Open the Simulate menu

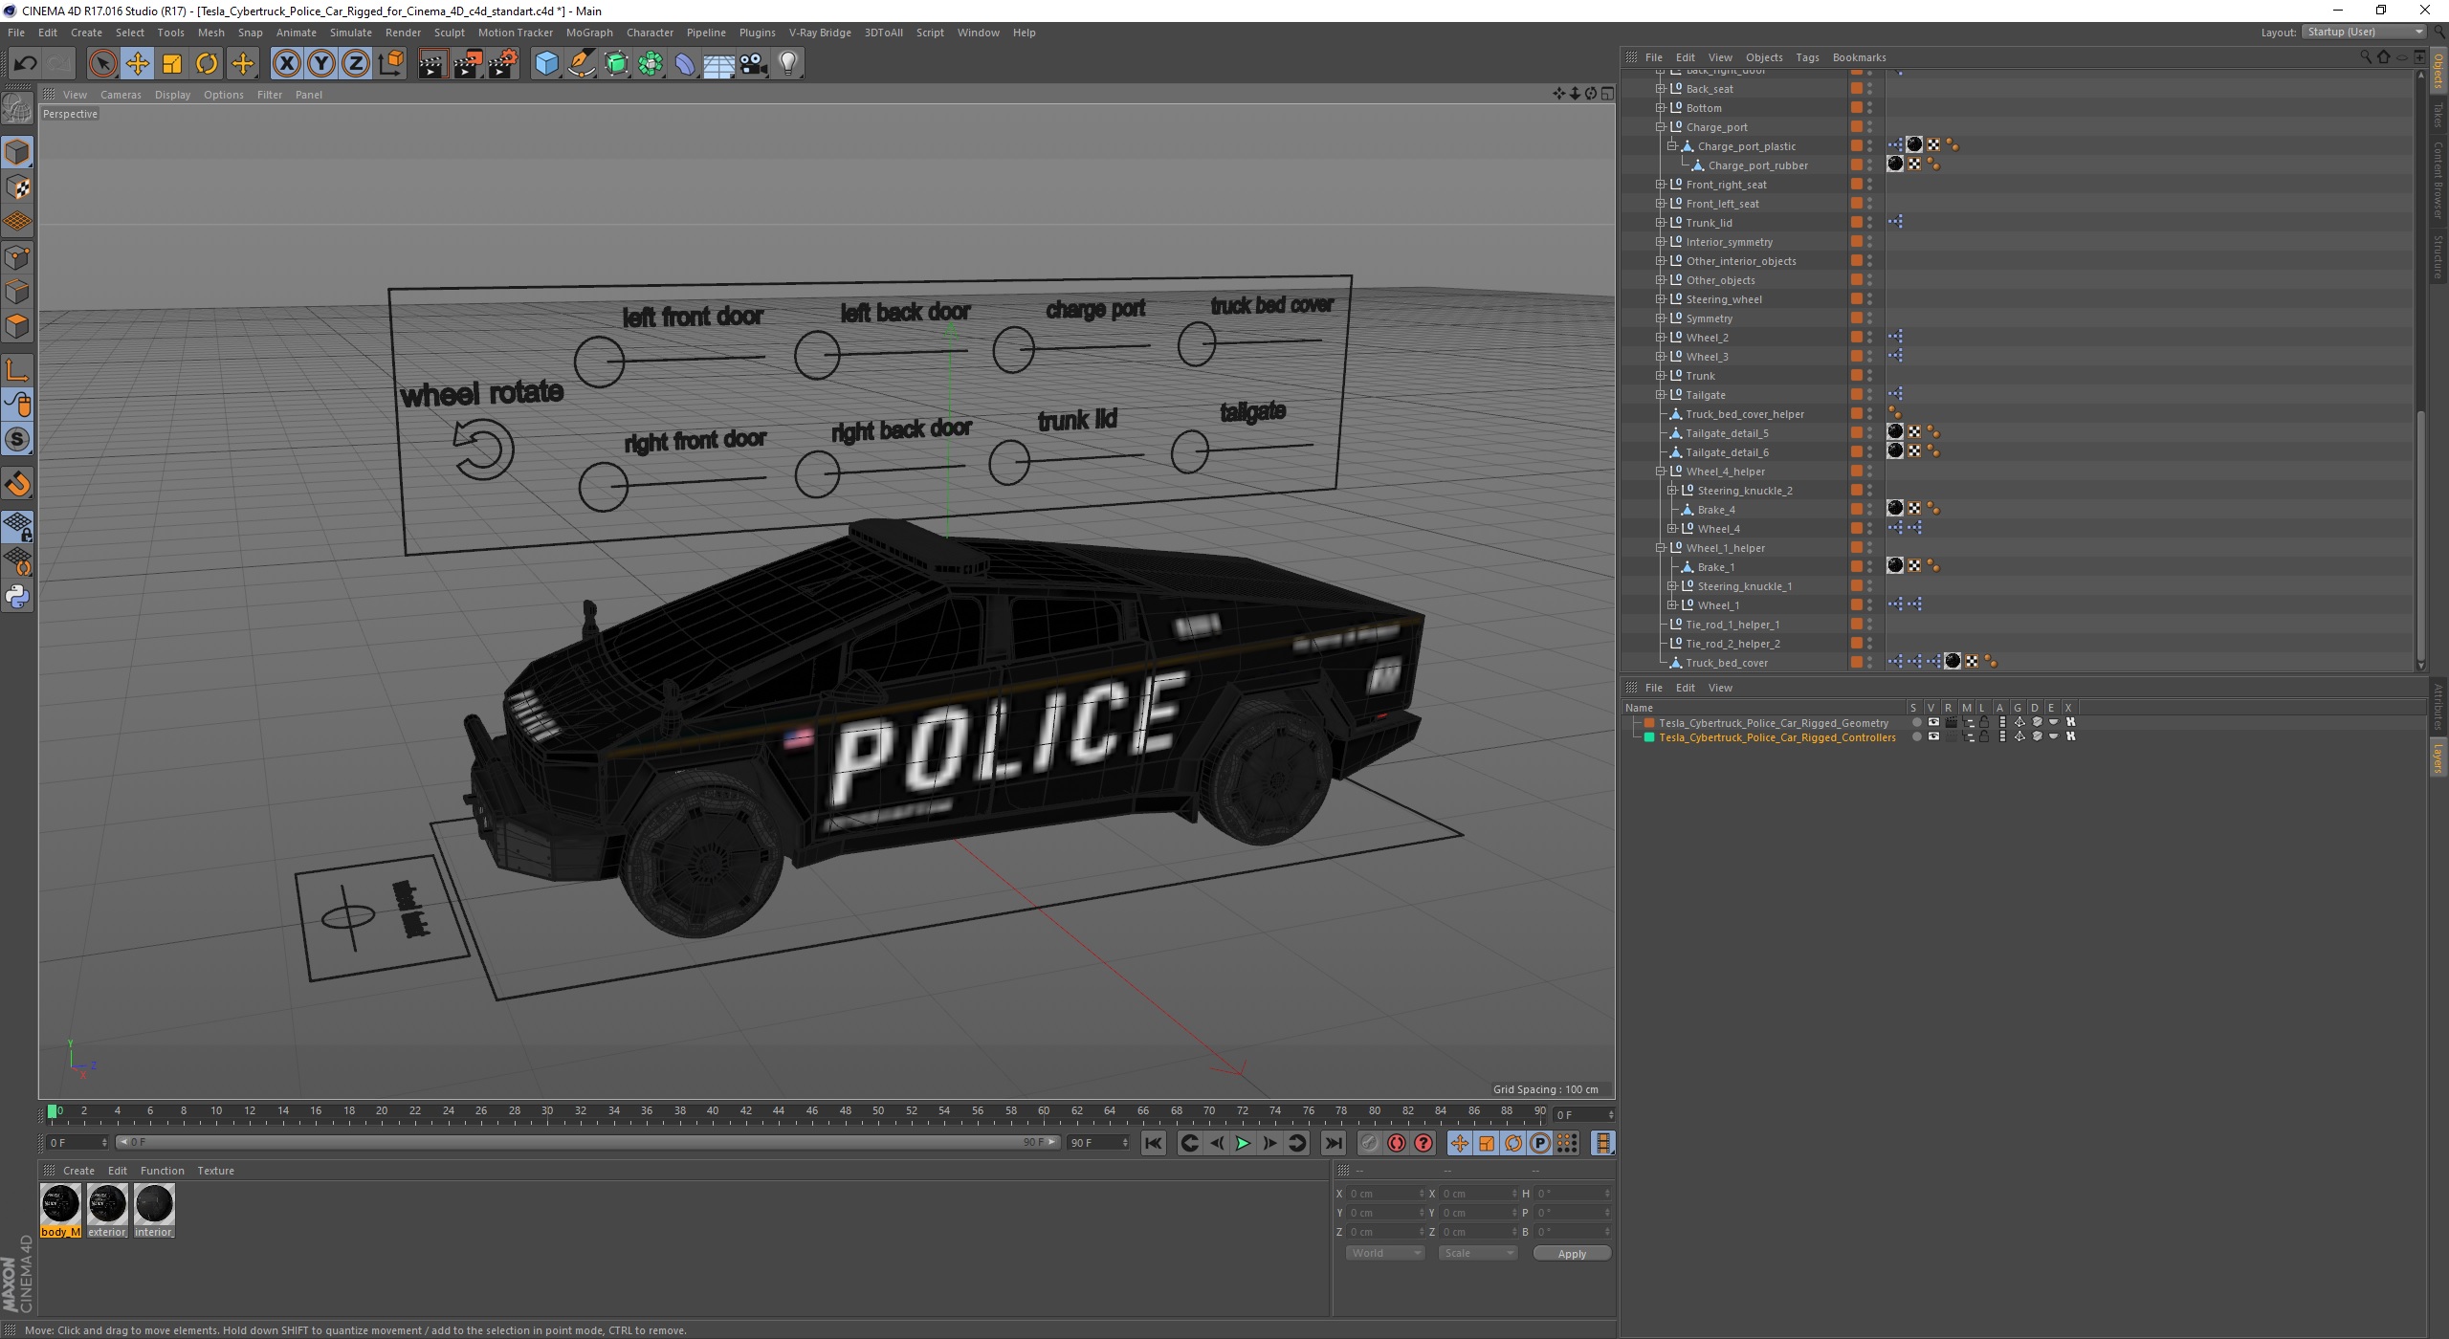click(x=351, y=33)
